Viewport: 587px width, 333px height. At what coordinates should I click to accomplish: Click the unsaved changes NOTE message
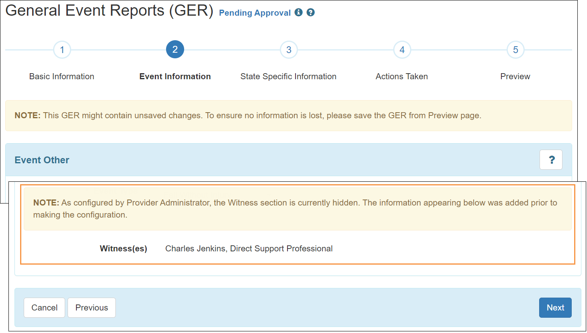[289, 115]
